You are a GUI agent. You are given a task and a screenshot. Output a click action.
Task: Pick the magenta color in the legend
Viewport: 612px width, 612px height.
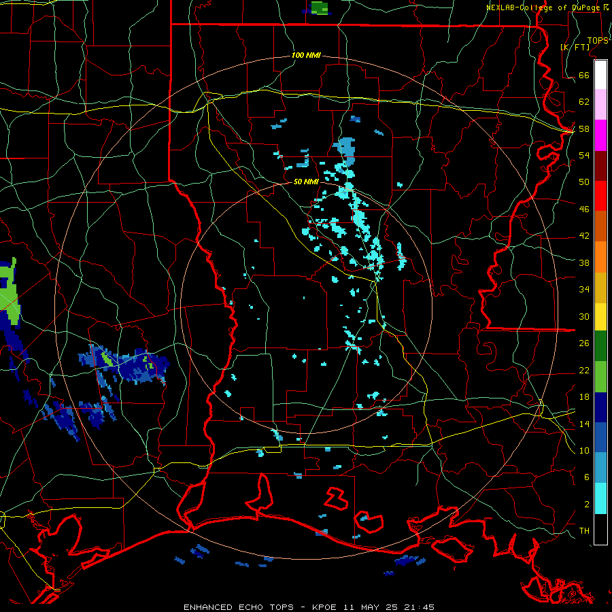pyautogui.click(x=600, y=135)
